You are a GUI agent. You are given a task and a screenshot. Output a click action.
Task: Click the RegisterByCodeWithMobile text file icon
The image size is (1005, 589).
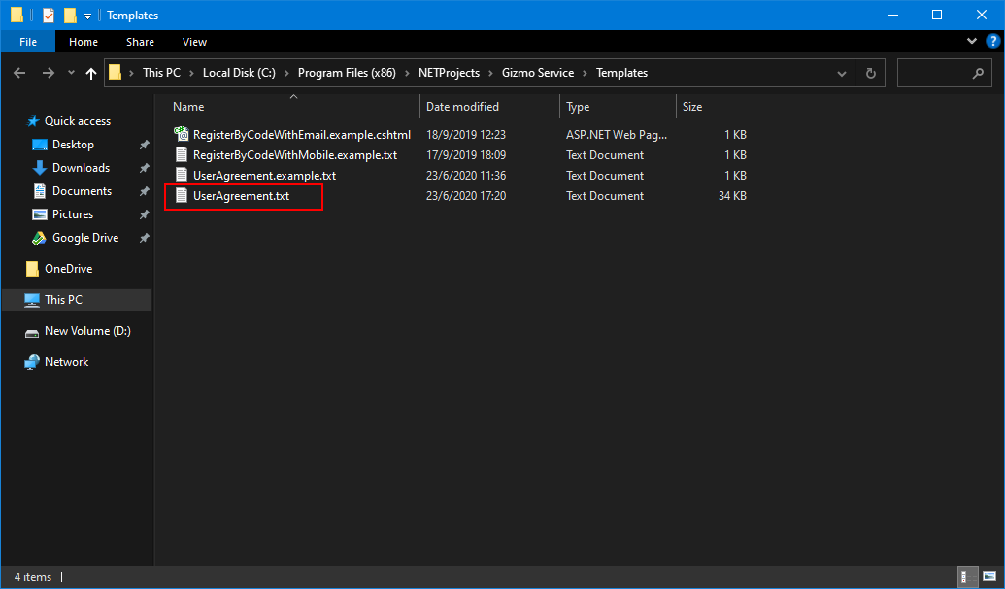coord(182,154)
